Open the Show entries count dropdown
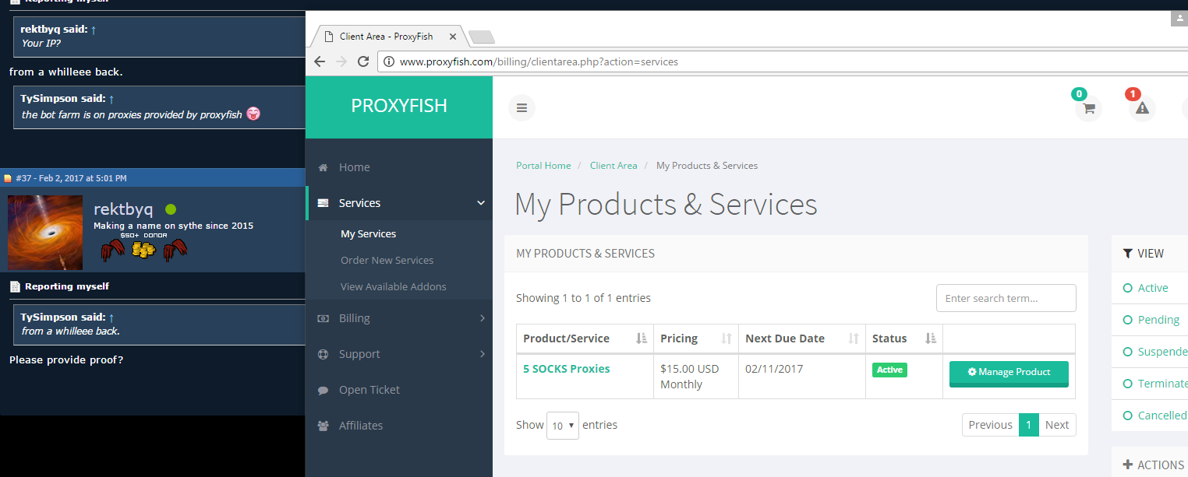The image size is (1188, 477). point(563,426)
